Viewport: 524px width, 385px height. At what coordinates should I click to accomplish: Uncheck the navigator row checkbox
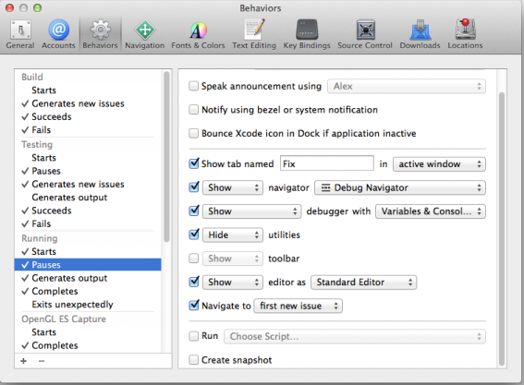tap(194, 187)
